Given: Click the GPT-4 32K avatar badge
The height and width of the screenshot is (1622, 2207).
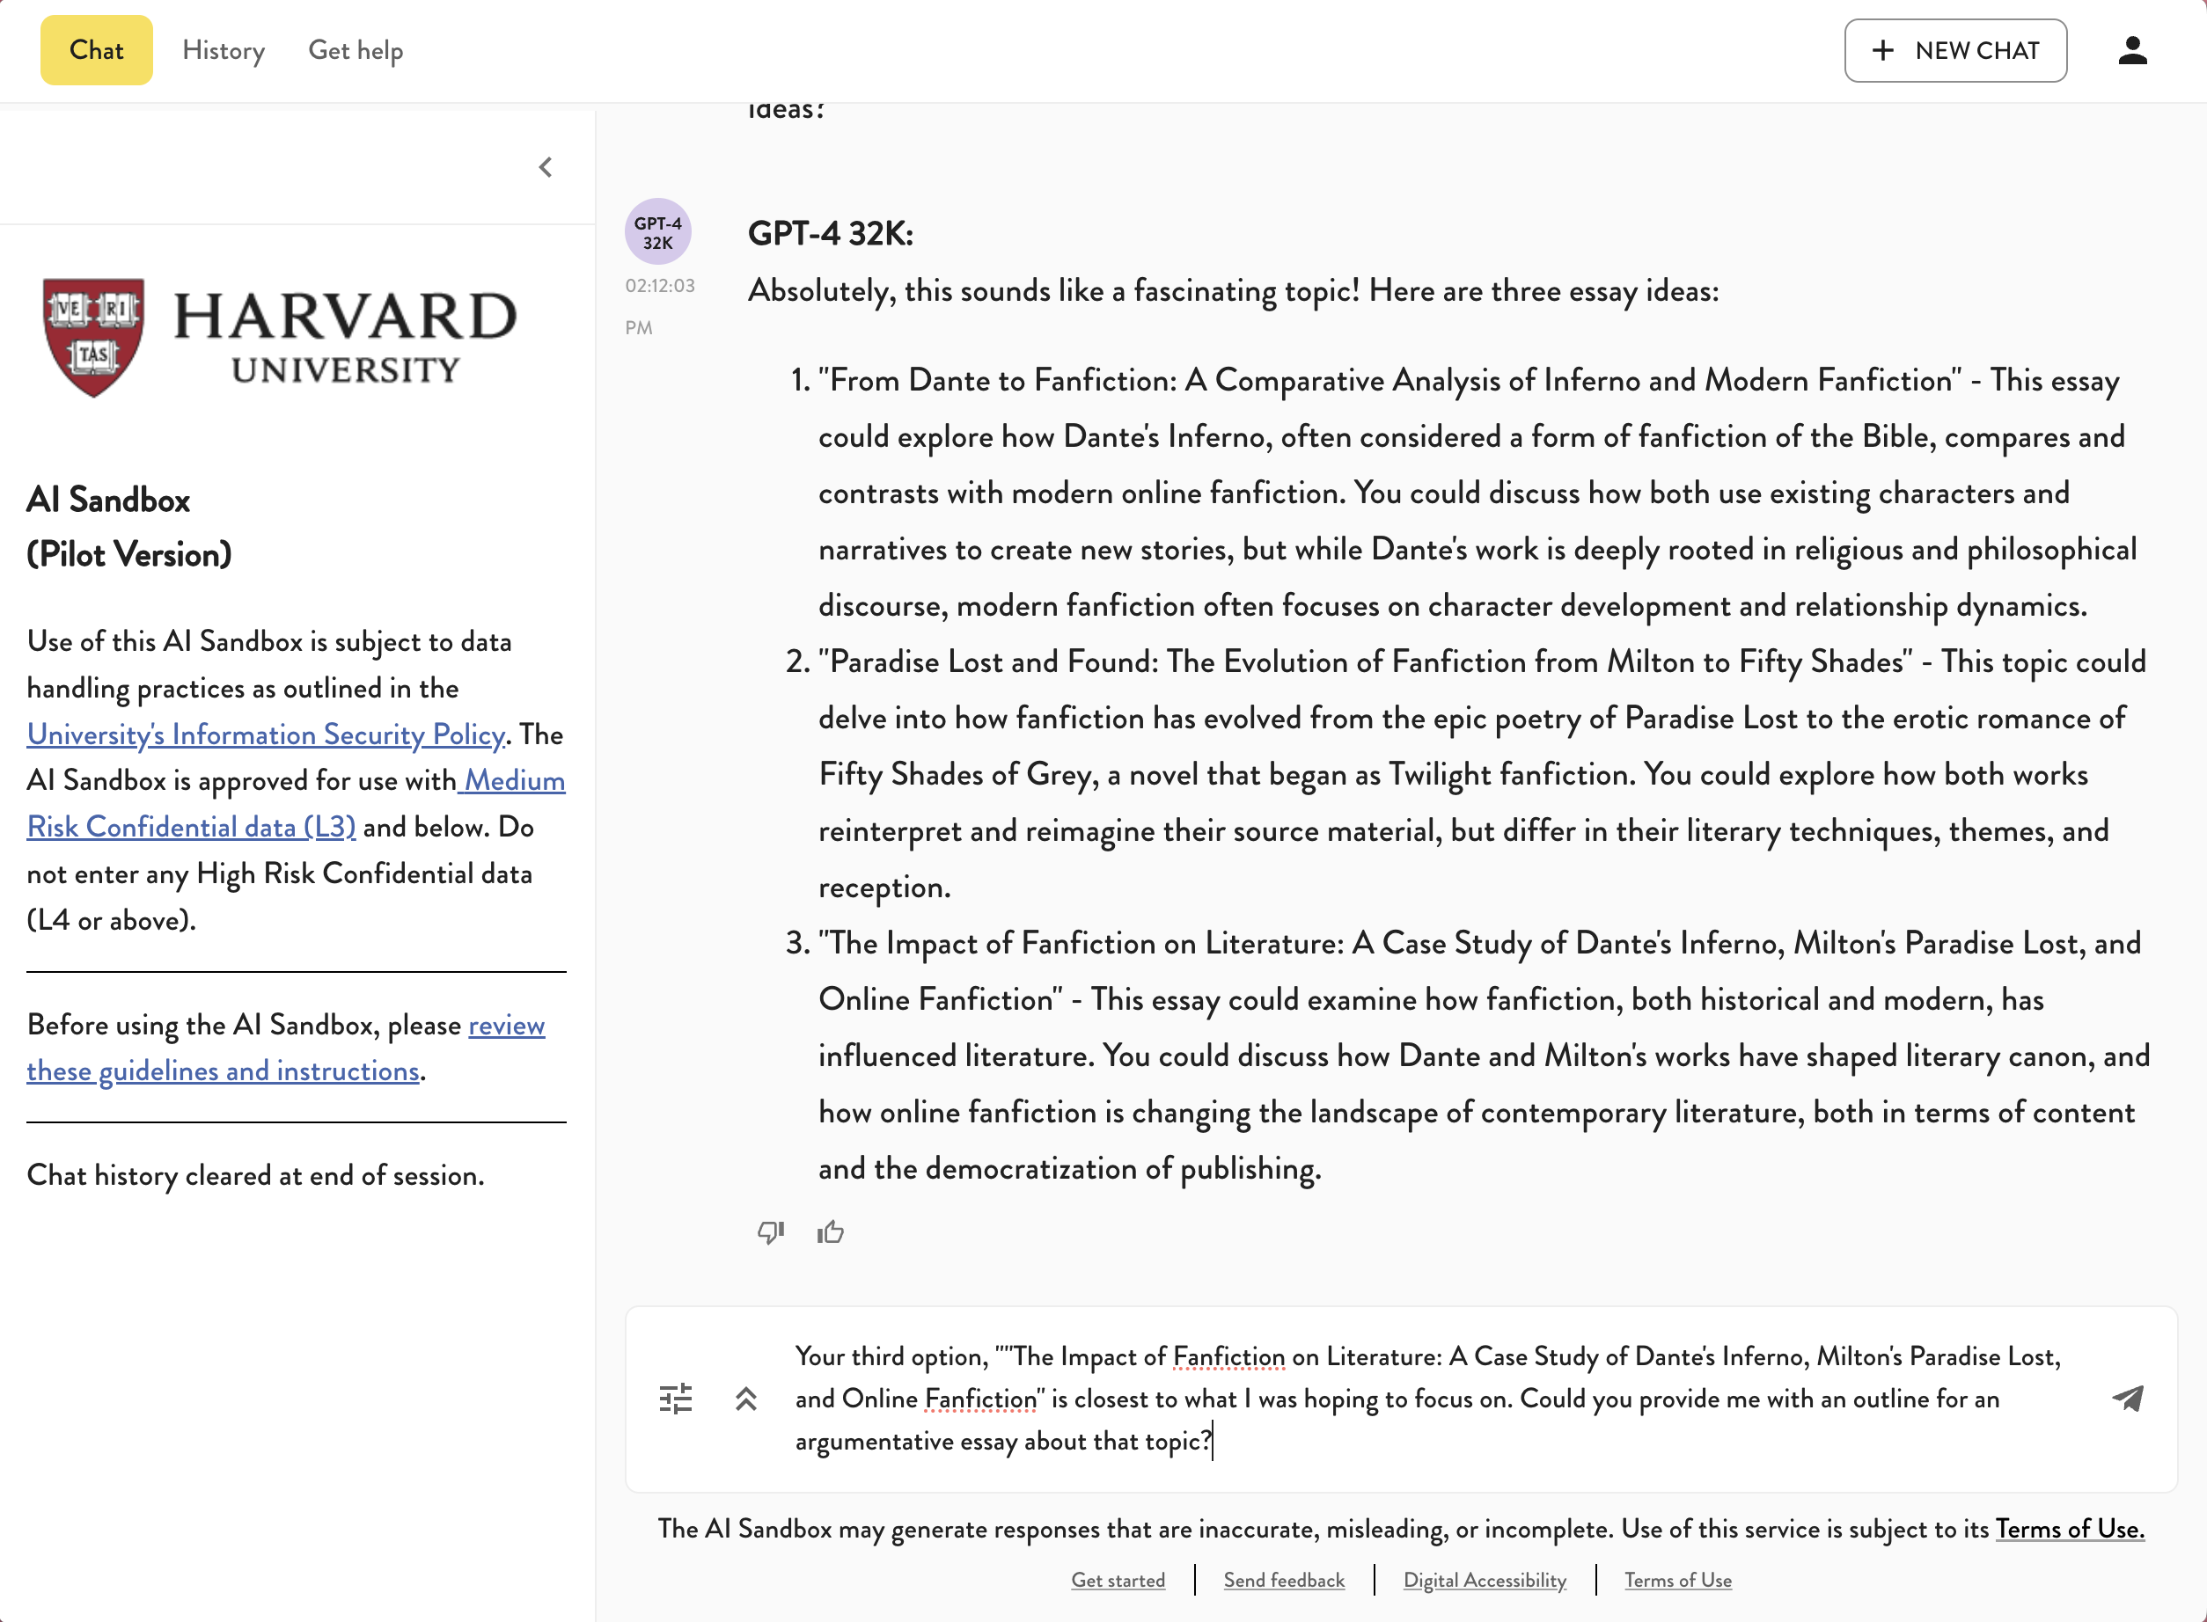Looking at the screenshot, I should click(x=658, y=233).
